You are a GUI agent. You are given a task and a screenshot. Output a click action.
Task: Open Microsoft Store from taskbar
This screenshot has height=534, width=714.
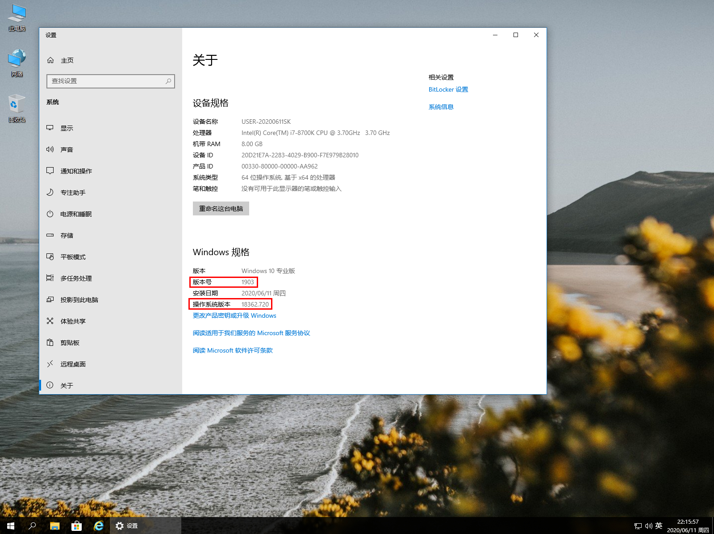[x=76, y=526]
